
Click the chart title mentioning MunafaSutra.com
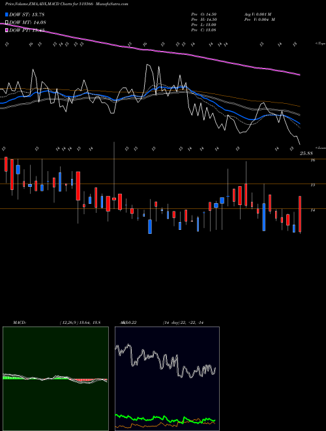pyautogui.click(x=67, y=4)
